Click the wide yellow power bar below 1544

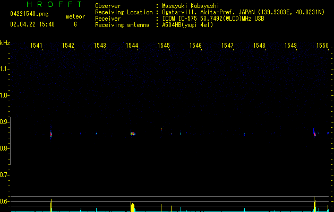[133, 207]
